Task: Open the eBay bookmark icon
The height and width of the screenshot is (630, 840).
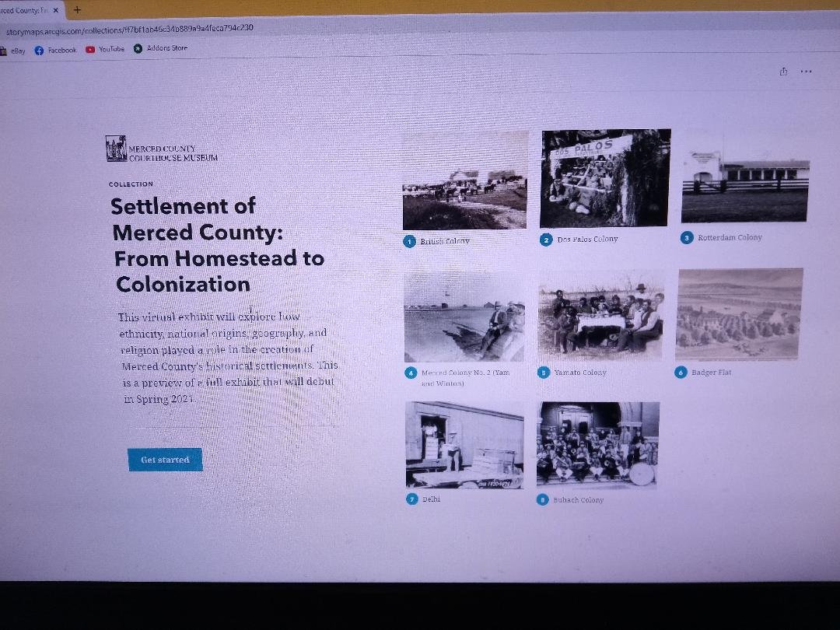Action: [x=6, y=49]
